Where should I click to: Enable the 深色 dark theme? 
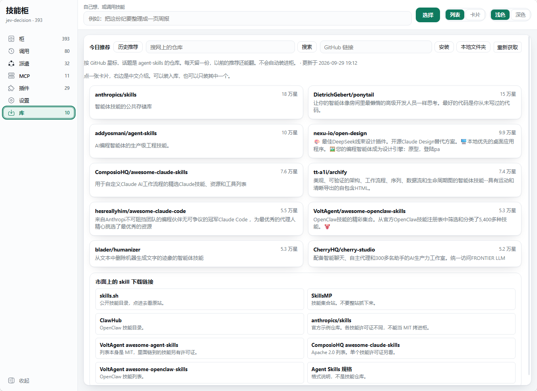(x=520, y=15)
